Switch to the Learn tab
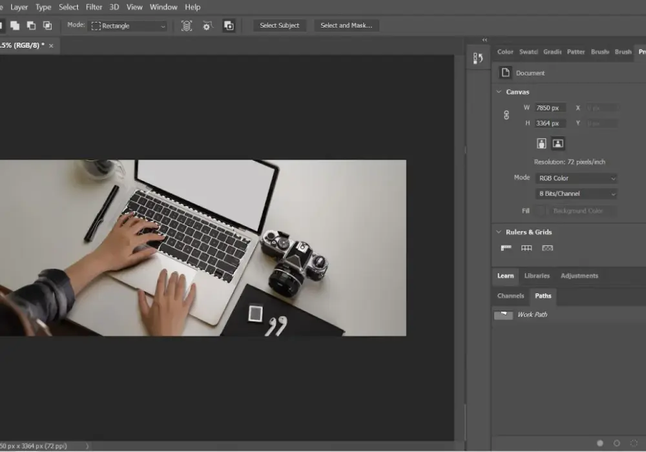 pos(506,276)
